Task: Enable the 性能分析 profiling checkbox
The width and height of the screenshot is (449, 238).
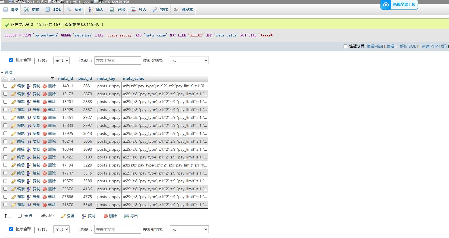Action: pyautogui.click(x=345, y=46)
